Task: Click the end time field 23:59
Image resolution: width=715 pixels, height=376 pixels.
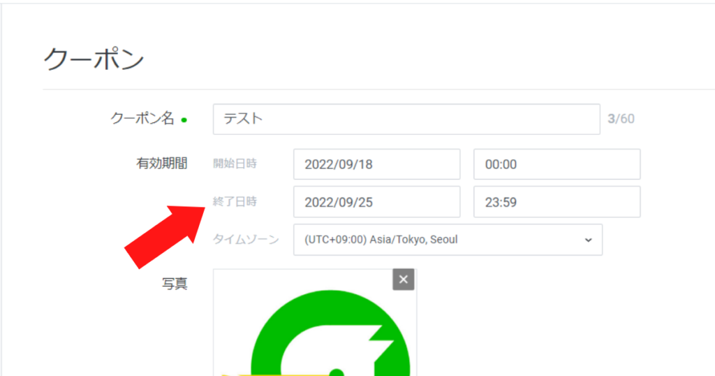Action: point(556,202)
